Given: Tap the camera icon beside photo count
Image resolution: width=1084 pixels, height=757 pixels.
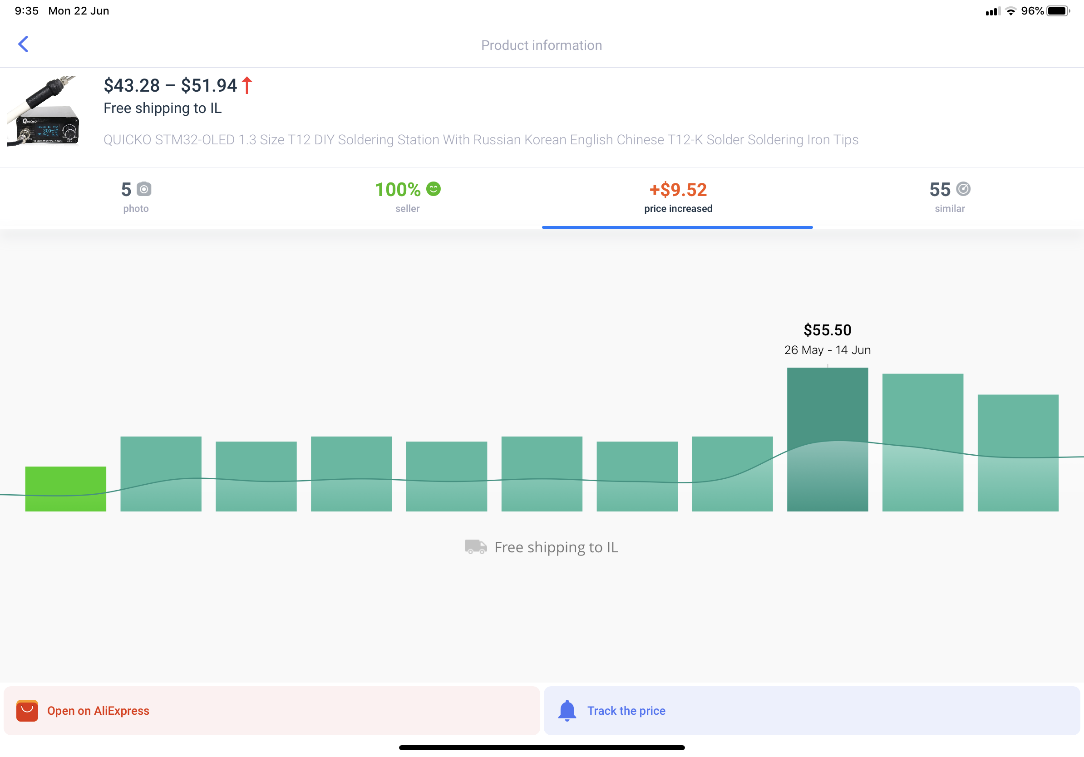Looking at the screenshot, I should coord(144,189).
